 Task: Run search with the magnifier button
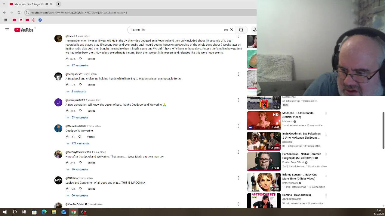(241, 30)
